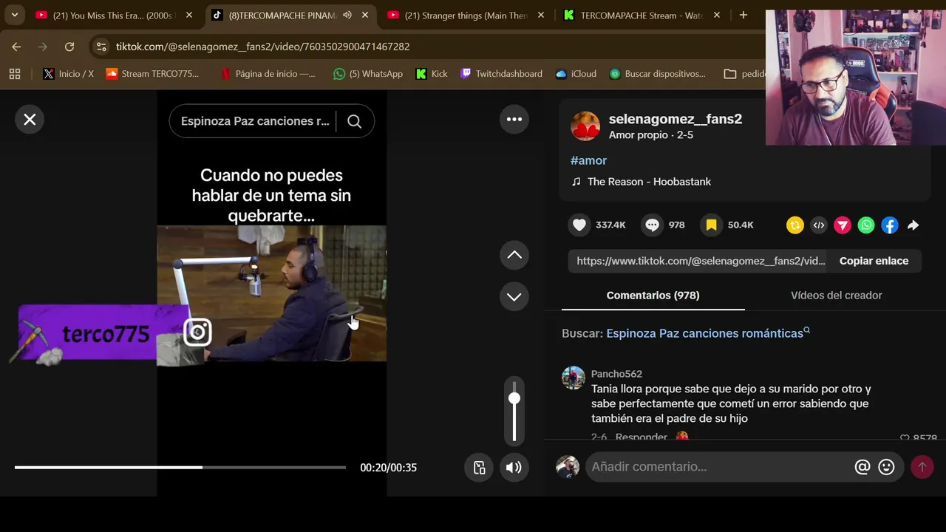Expand the tab search dropdown arrow

coord(14,15)
